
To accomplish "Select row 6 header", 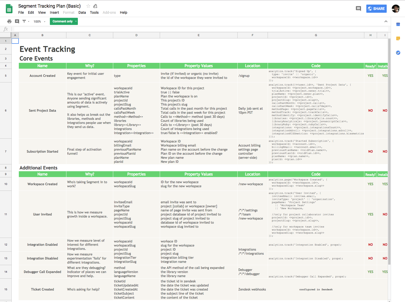I will pyautogui.click(x=6, y=110).
